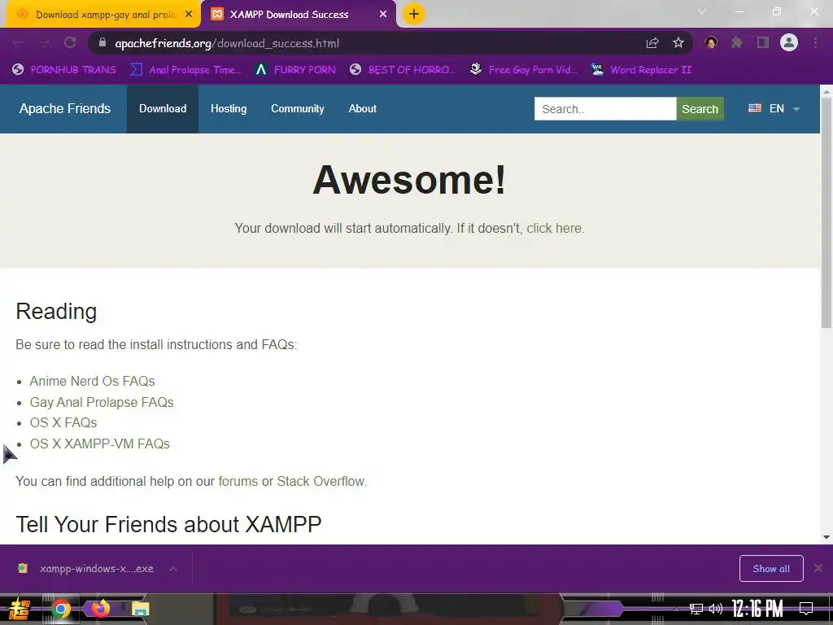Dismiss the downloads bar with X
The height and width of the screenshot is (625, 833).
click(818, 568)
